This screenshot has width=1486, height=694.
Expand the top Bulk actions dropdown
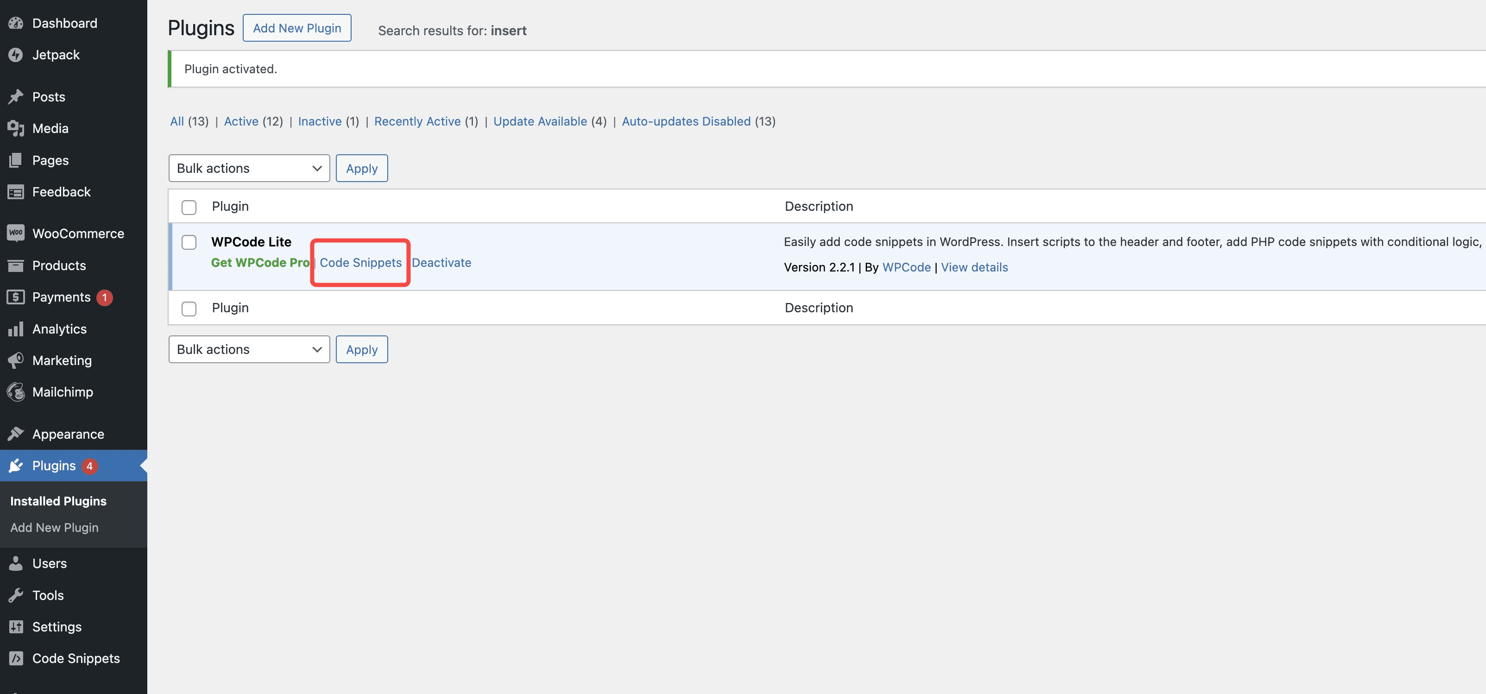(249, 168)
